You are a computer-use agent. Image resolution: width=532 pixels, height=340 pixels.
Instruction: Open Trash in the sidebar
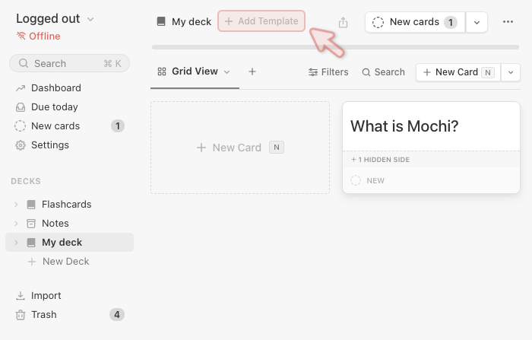(x=44, y=314)
